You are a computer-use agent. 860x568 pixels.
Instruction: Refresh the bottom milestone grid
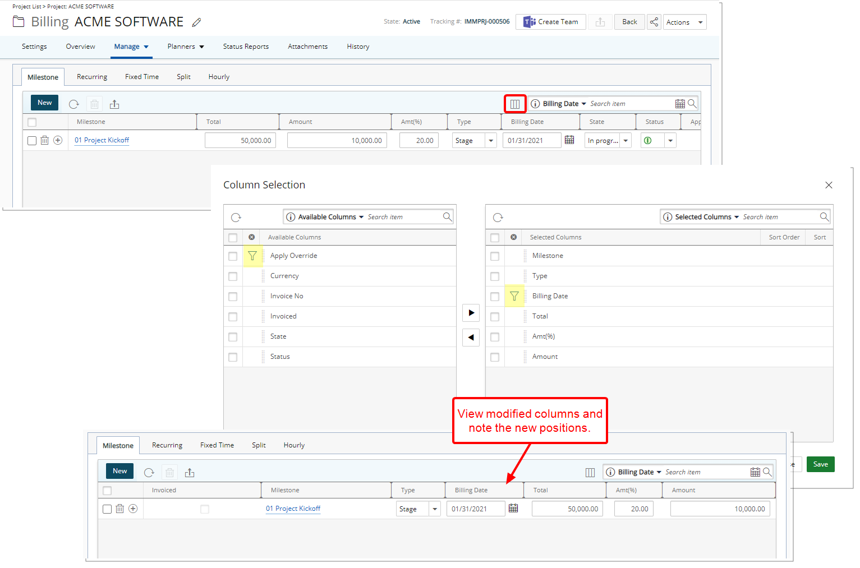coord(149,473)
